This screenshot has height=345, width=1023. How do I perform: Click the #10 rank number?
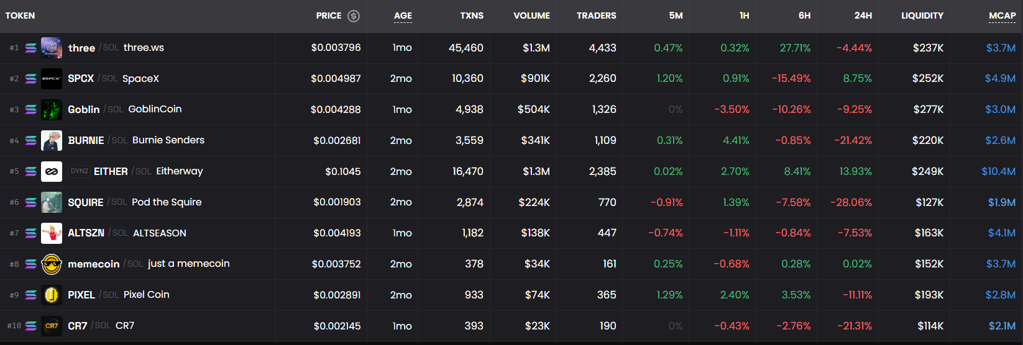tap(14, 326)
